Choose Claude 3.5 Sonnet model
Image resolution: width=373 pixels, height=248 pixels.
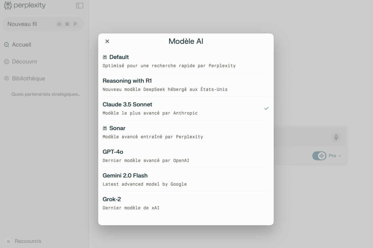[x=186, y=108]
